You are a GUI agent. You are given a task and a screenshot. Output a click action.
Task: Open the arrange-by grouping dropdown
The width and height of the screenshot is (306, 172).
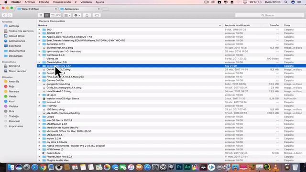[x=67, y=15]
